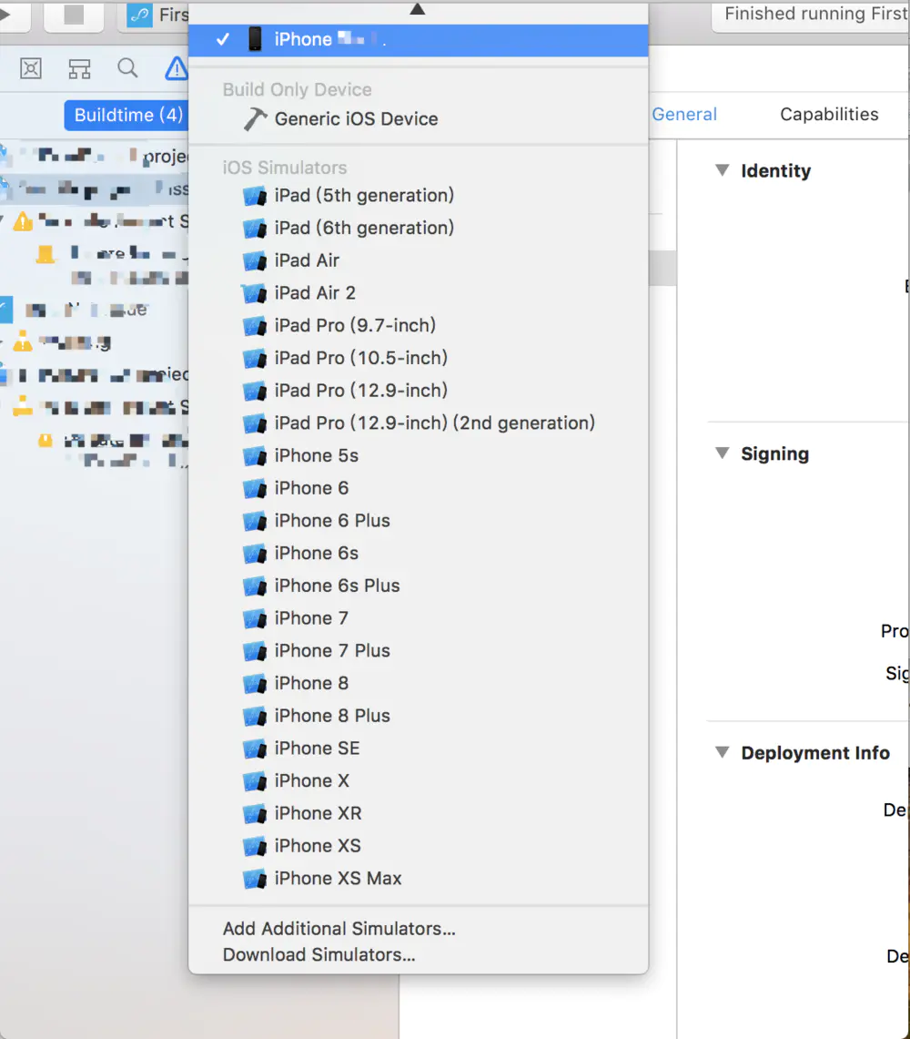Open Add Additional Simulators...
Image resolution: width=910 pixels, height=1039 pixels.
[x=418, y=928]
